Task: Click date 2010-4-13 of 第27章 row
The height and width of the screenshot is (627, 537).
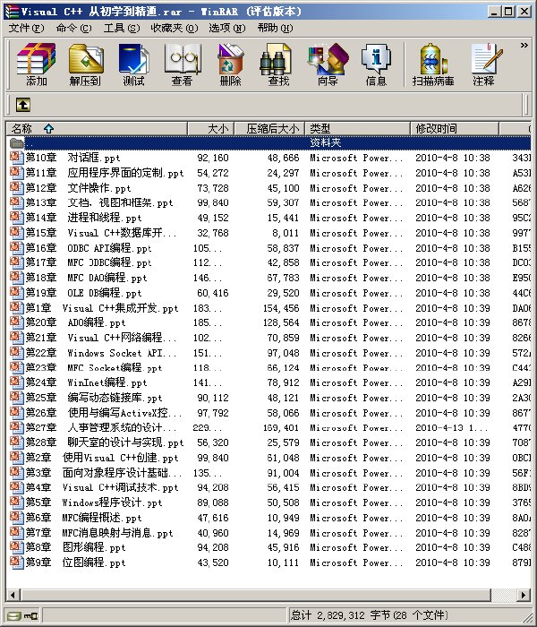Action: (x=451, y=428)
